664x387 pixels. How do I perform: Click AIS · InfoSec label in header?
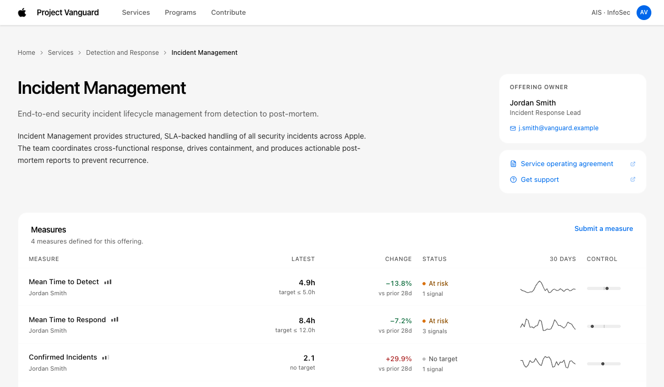click(x=611, y=13)
